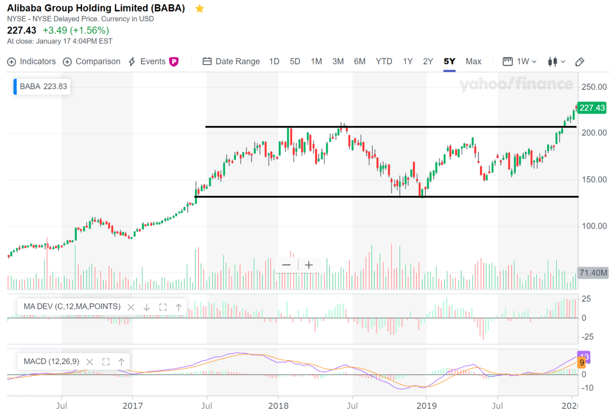Viewport: 610px width, 418px height.
Task: Remove the MA DEV indicator
Action: [131, 307]
